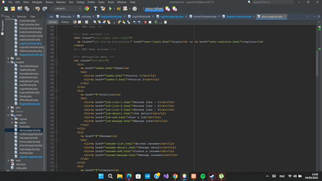The height and width of the screenshot is (181, 322).
Task: Open the Tools menu
Action: tap(110, 2)
